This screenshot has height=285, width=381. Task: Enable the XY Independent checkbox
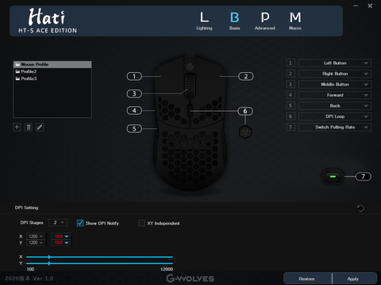coord(142,223)
